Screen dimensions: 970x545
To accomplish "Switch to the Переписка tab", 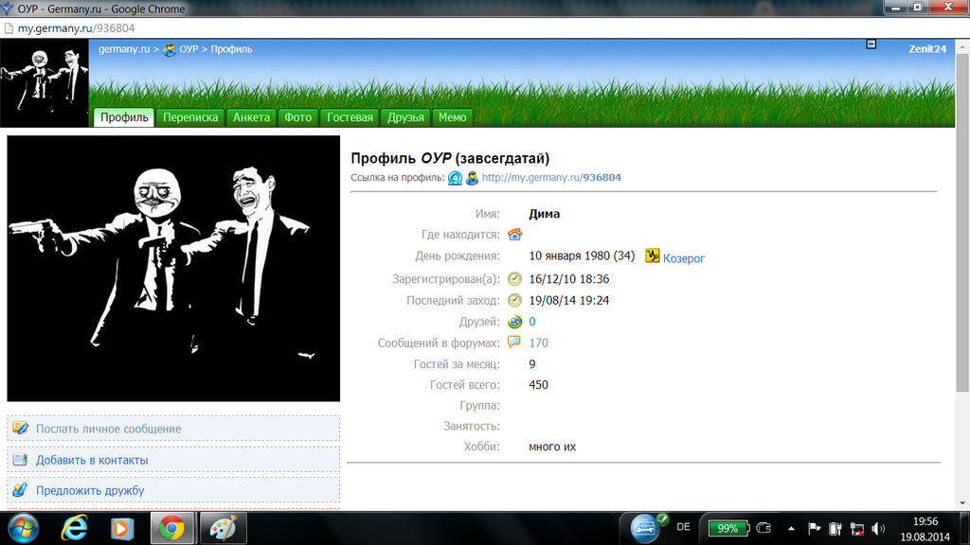I will pyautogui.click(x=190, y=117).
